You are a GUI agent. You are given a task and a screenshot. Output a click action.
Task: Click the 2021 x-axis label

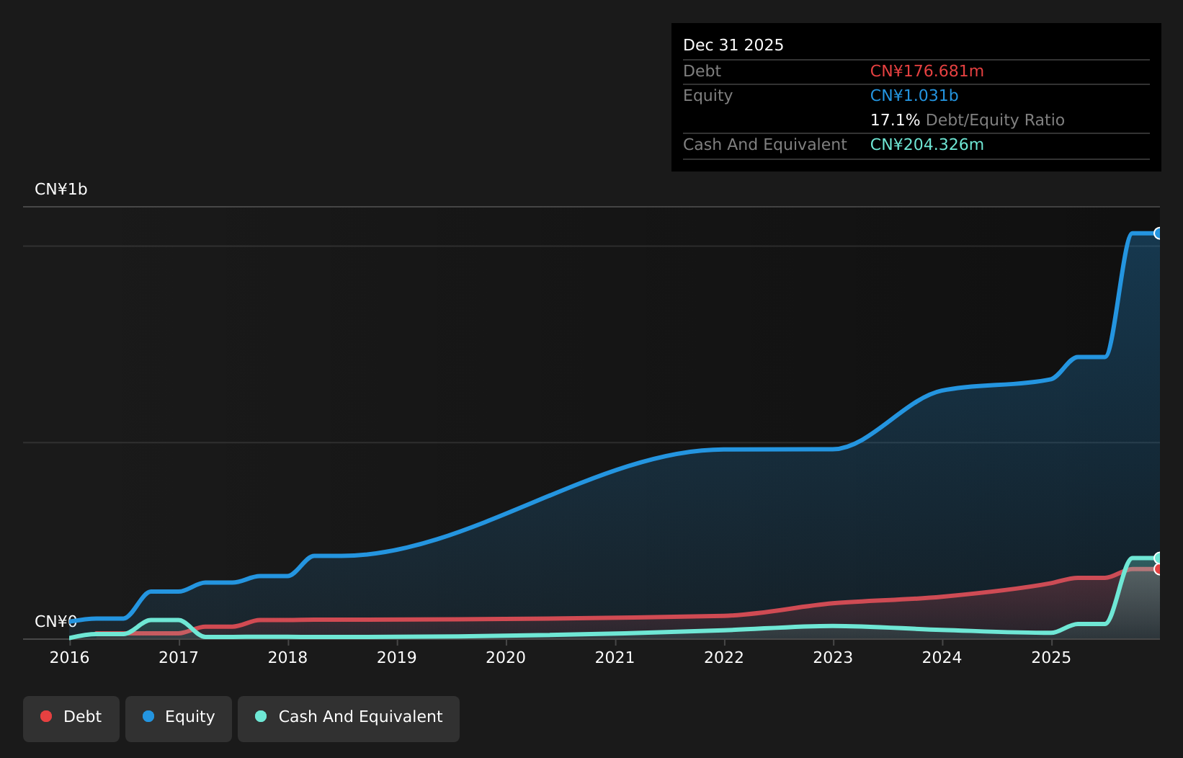tap(615, 658)
